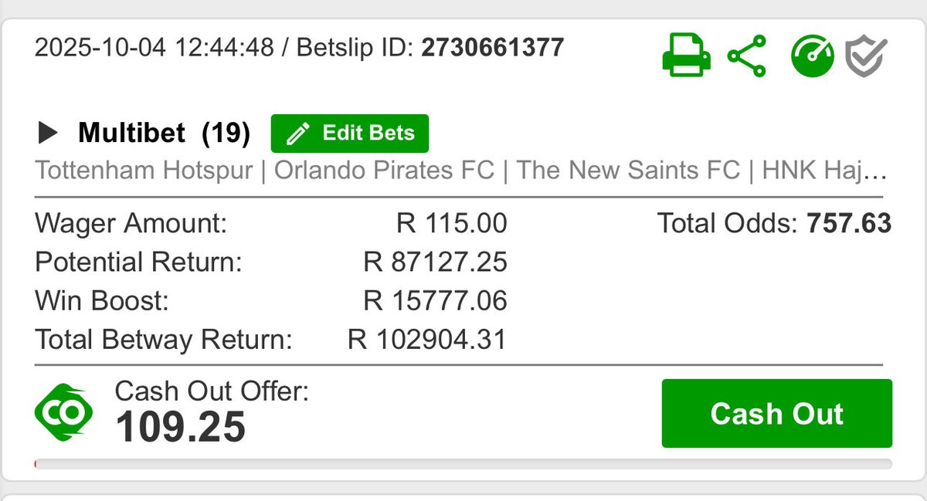Click the Total Odds value 757.63
This screenshot has height=501, width=927.
pos(849,224)
